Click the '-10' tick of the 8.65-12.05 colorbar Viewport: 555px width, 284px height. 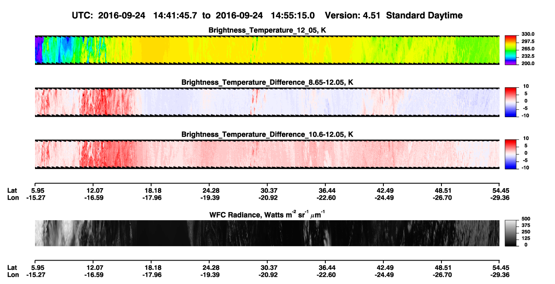click(526, 115)
